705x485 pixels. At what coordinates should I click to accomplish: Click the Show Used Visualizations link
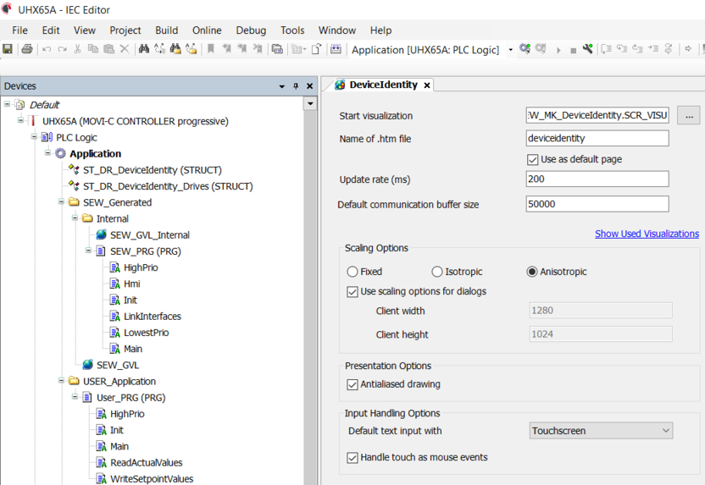[x=647, y=234]
